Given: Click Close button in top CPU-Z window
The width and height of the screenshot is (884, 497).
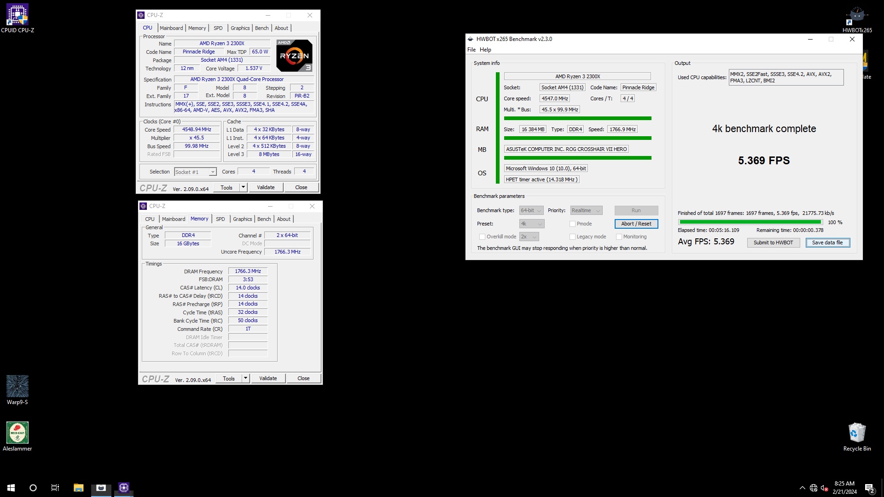Looking at the screenshot, I should (x=301, y=187).
